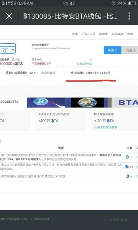Image resolution: width=138 pixels, height=230 pixels.
Task: Click the 第二次元旦时间额区块BTA快照 row
Action: [x=61, y=167]
